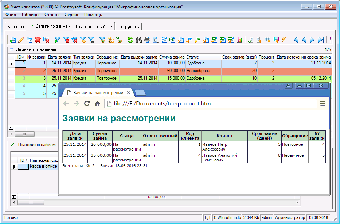The height and width of the screenshot is (224, 340).
Task: Save the filter with the funnel diskette icon
Action: pyautogui.click(x=91, y=40)
